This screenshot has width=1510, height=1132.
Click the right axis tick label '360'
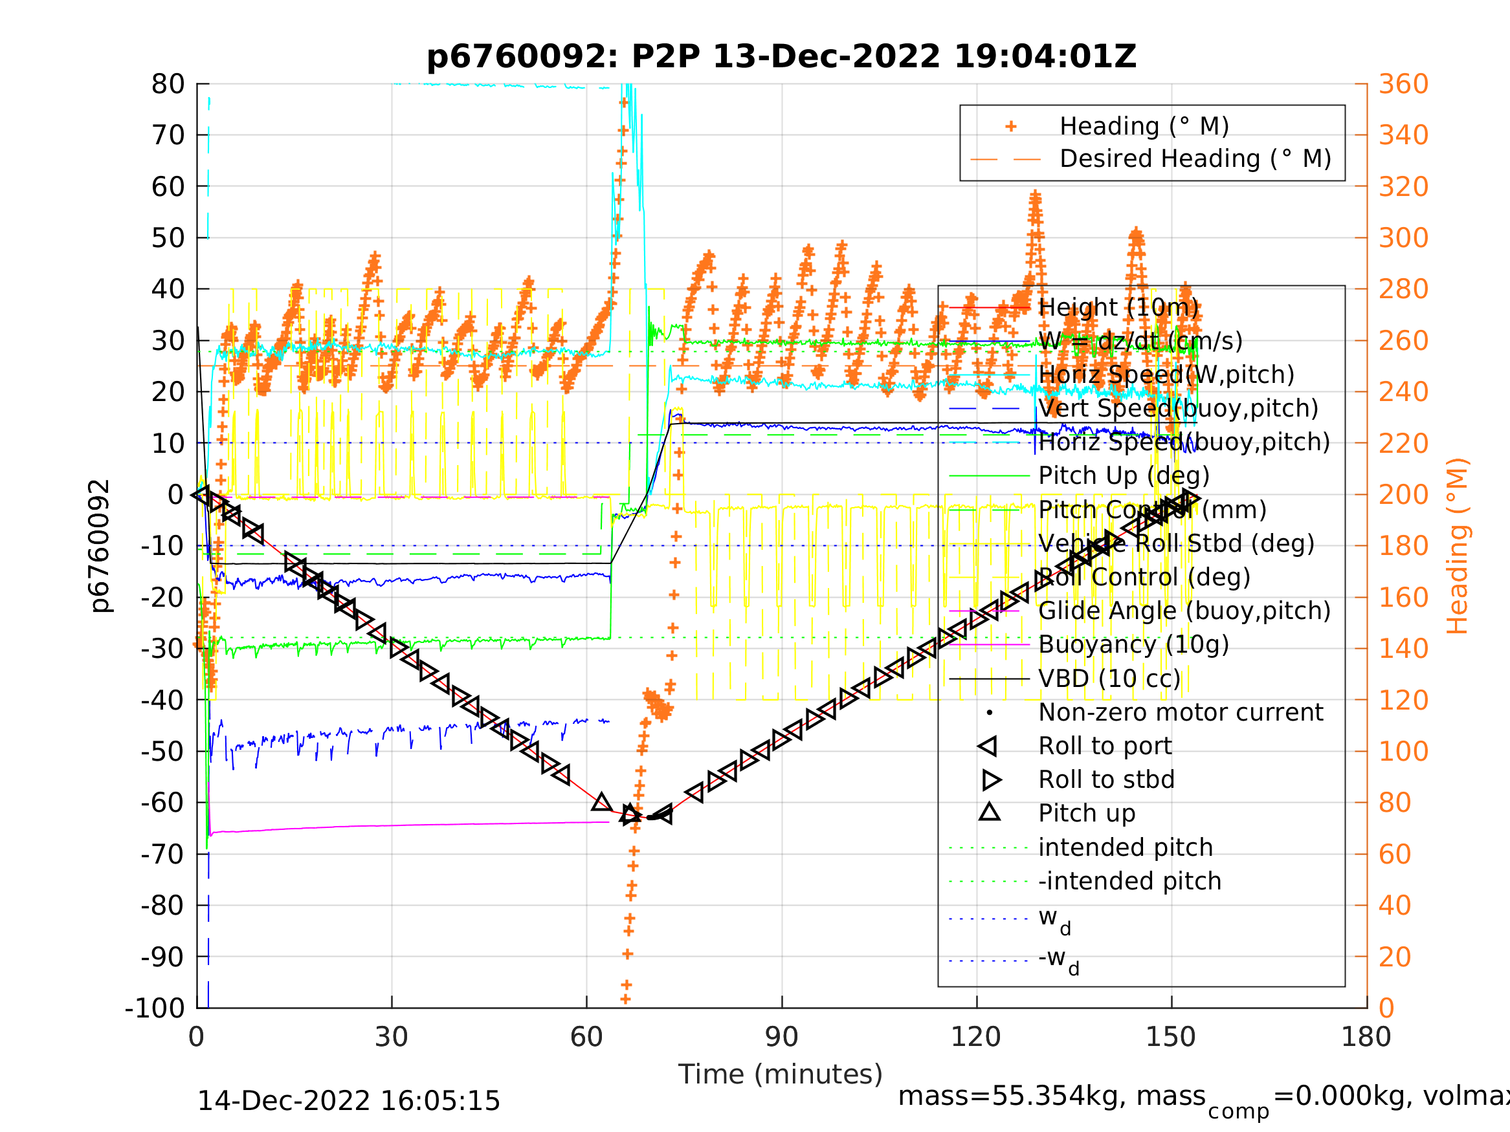[x=1405, y=85]
